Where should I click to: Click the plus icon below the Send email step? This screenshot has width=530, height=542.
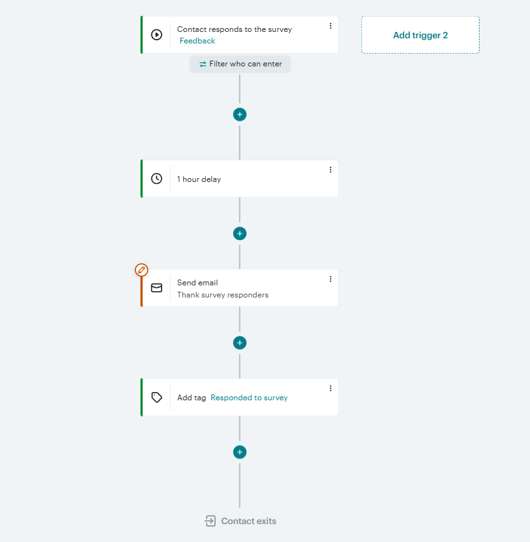tap(239, 343)
